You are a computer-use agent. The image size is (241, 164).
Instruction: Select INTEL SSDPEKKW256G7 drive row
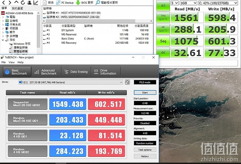(x=71, y=17)
